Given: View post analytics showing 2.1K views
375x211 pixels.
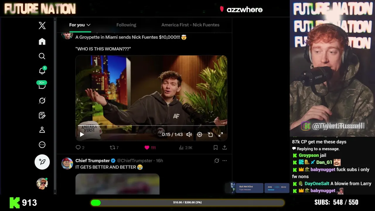Looking at the screenshot, I should point(185,148).
